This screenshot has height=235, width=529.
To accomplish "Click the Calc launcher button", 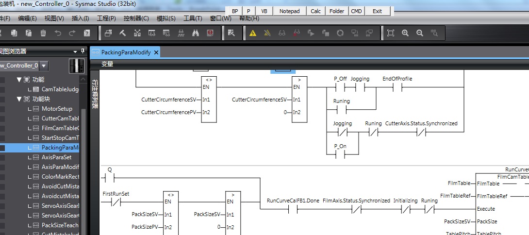I will tap(315, 11).
